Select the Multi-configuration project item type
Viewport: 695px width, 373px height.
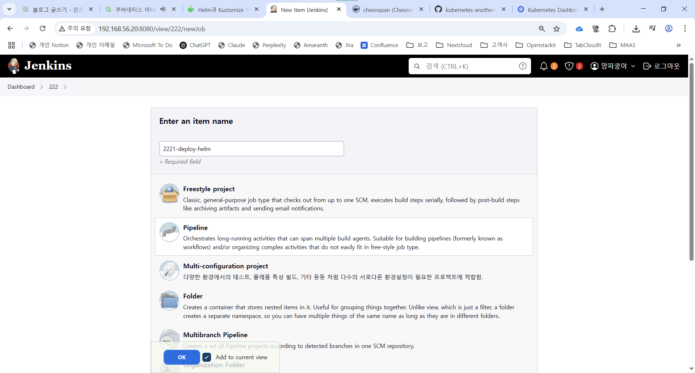[x=344, y=271]
